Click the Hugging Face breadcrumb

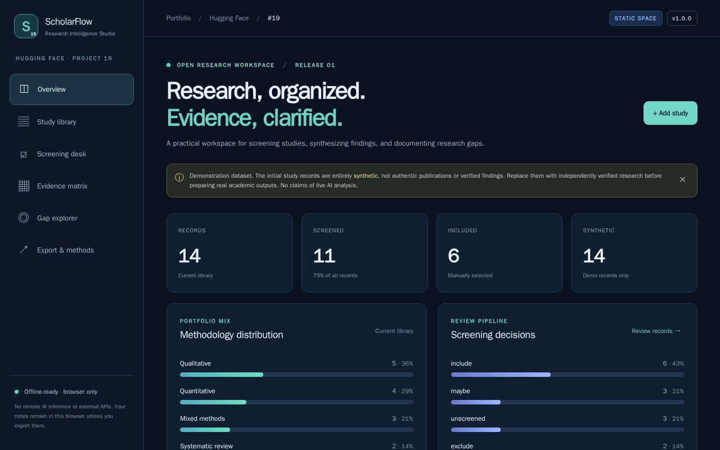pos(229,18)
